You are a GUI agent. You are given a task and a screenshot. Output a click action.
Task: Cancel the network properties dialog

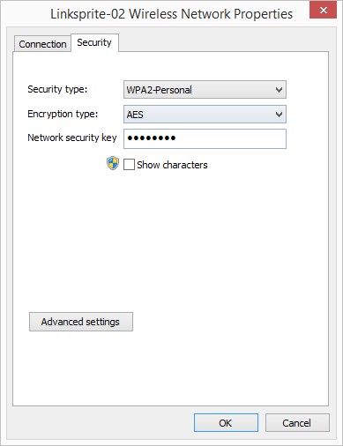coord(297,423)
